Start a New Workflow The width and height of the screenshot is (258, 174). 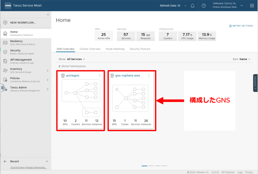point(26,22)
